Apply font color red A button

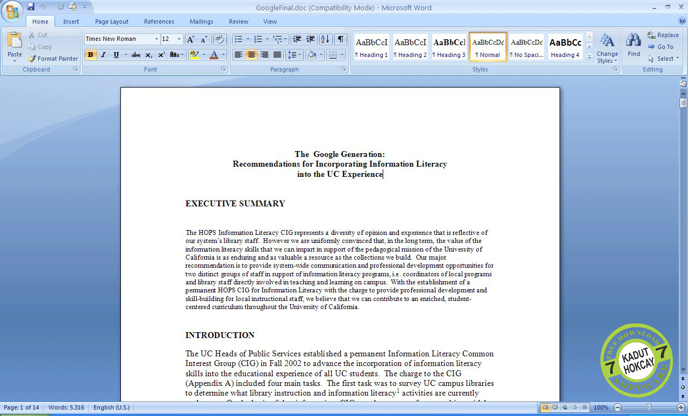214,55
